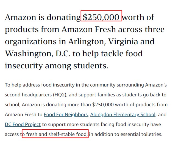Click the red-boxed 'fresh and shelf-stable food' phrase

pos(55,134)
